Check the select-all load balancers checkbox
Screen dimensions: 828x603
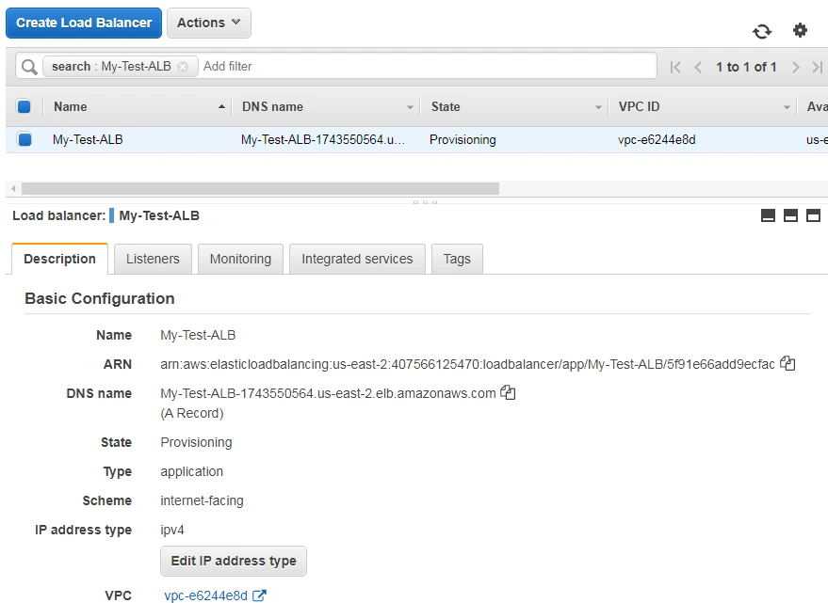click(24, 106)
